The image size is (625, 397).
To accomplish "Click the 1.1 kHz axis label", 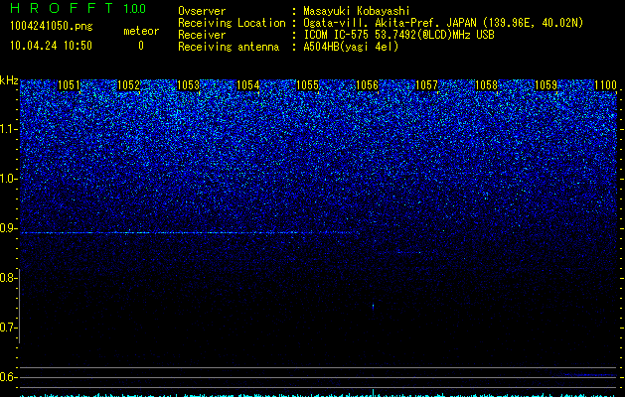I will click(x=8, y=129).
